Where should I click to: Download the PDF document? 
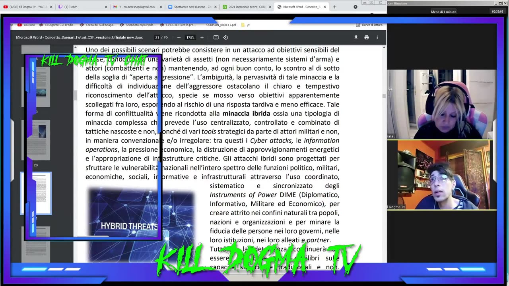pos(356,37)
